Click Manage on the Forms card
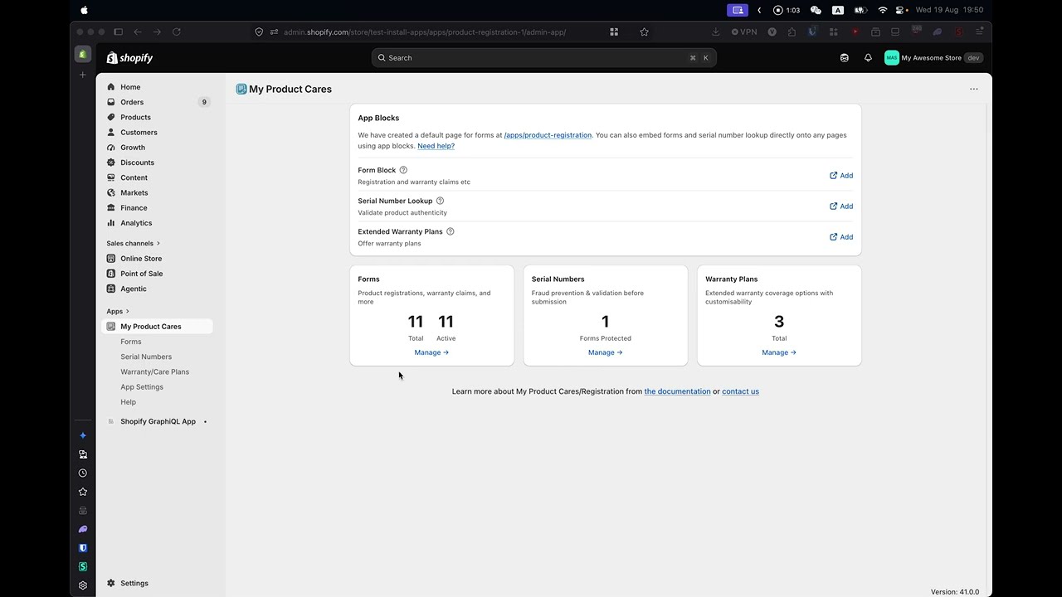This screenshot has width=1062, height=597. pyautogui.click(x=431, y=352)
